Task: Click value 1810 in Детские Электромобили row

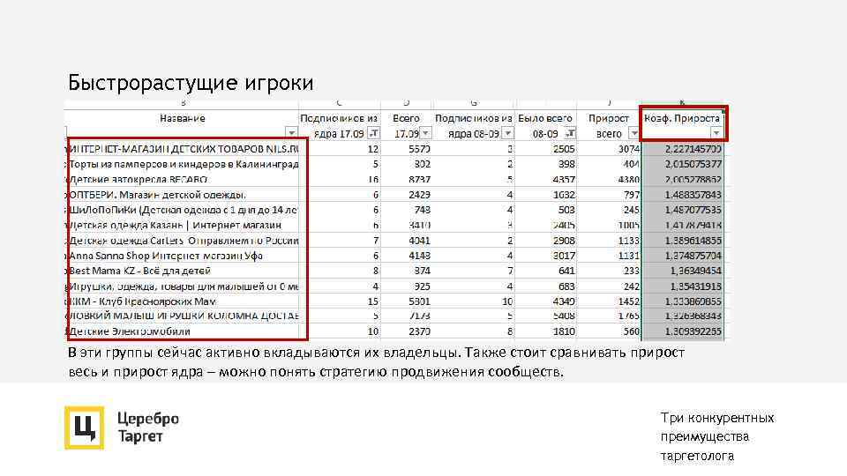Action: point(564,331)
